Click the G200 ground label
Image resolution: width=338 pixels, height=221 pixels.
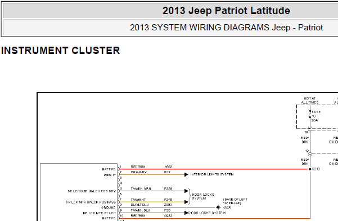(x=227, y=207)
